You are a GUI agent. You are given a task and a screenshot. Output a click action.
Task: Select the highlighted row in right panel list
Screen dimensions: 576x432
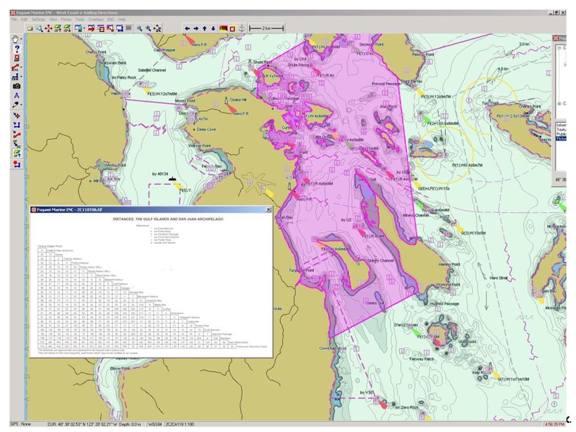[561, 139]
